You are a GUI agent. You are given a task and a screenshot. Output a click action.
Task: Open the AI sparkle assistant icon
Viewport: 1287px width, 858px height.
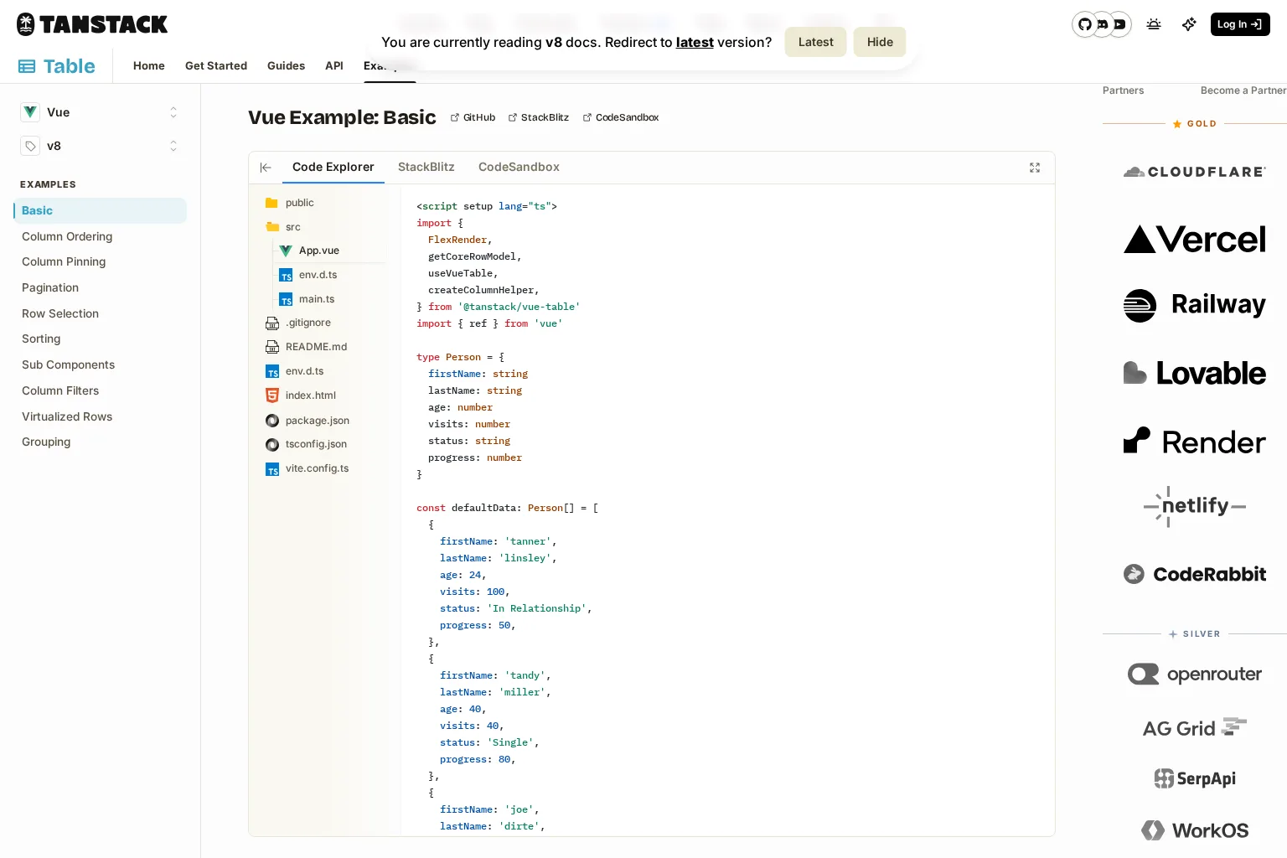[1189, 24]
